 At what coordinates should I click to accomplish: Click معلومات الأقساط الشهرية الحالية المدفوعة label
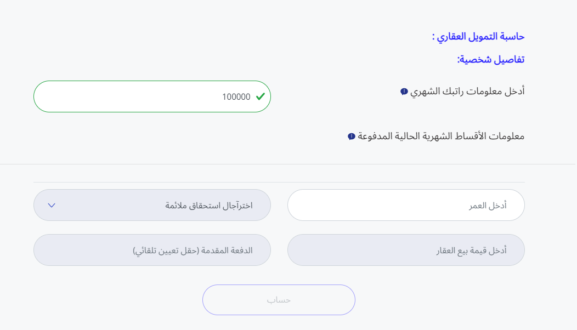tap(441, 136)
